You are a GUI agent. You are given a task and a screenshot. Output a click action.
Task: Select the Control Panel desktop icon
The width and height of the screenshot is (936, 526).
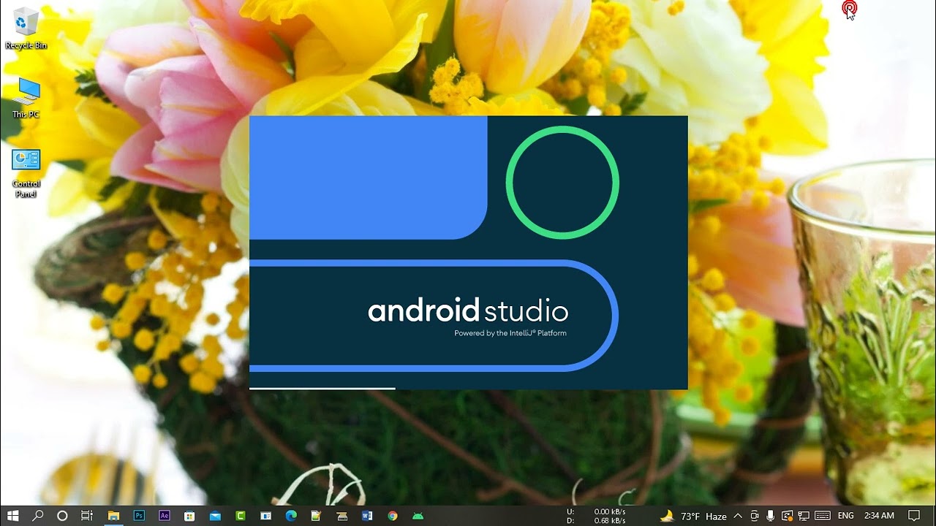[x=26, y=172]
